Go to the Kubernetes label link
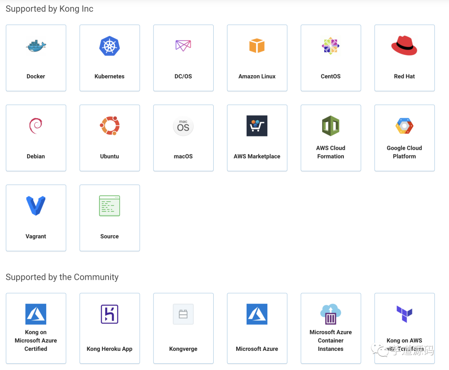Image resolution: width=449 pixels, height=370 pixels. 109,76
